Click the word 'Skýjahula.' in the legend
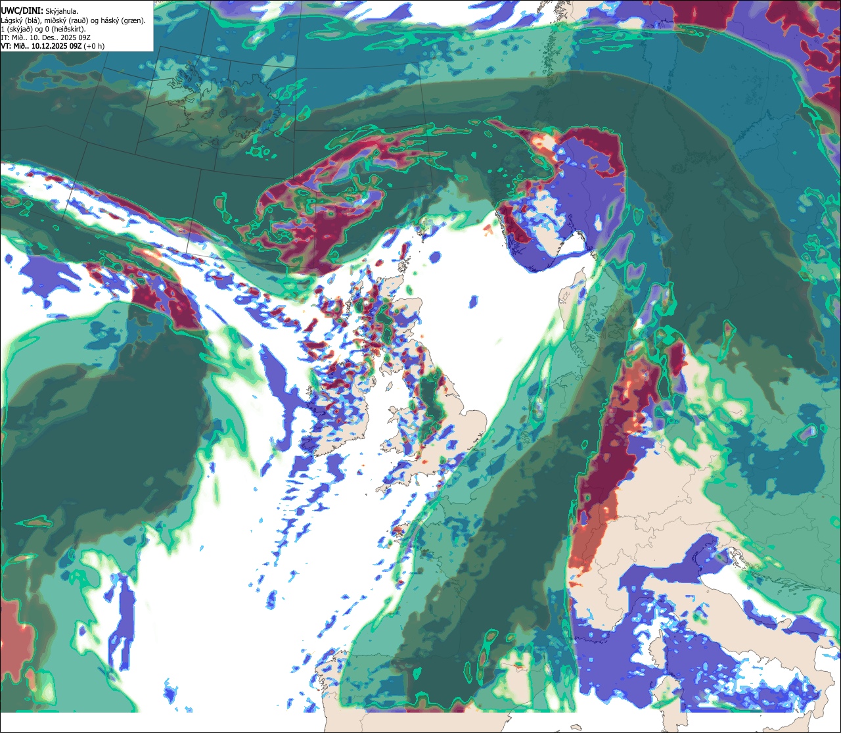841x733 pixels. [x=62, y=11]
